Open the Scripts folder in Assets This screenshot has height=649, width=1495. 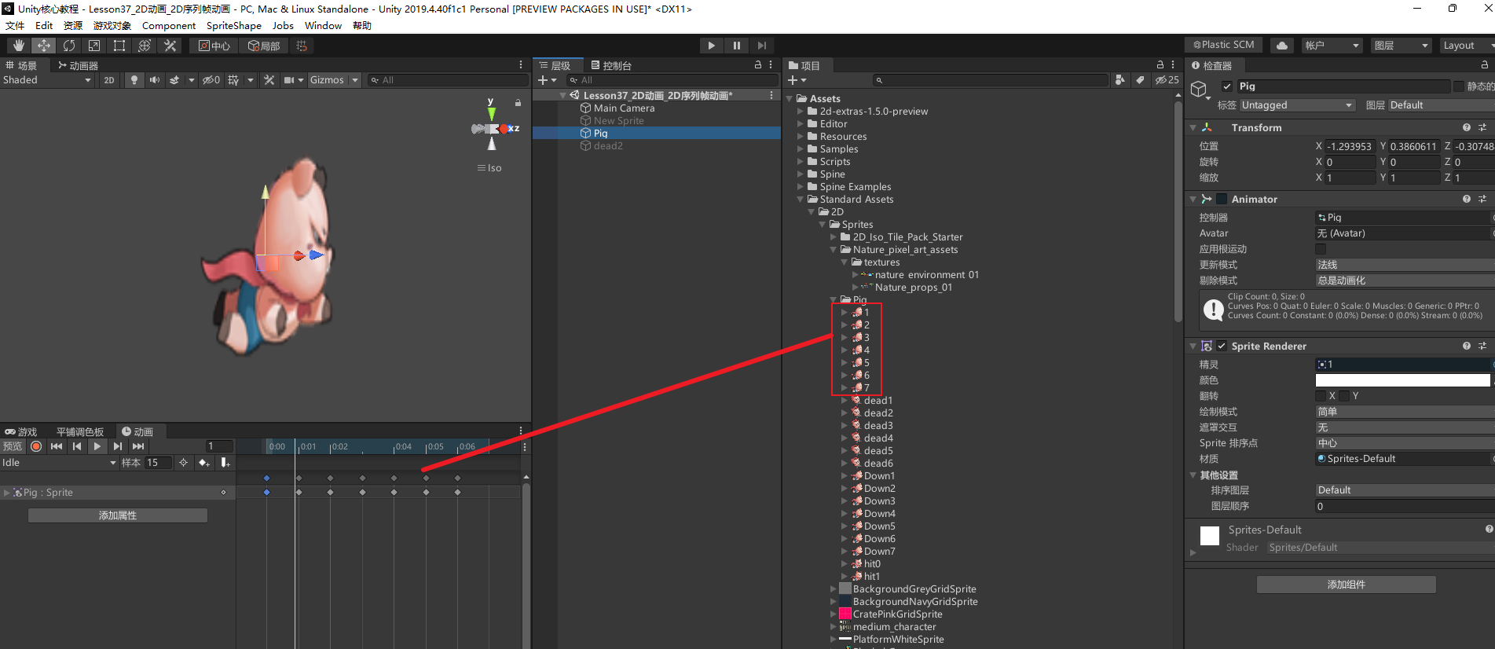click(835, 162)
